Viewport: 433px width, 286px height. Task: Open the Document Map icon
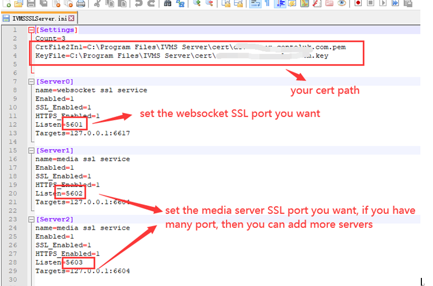[304, 4]
